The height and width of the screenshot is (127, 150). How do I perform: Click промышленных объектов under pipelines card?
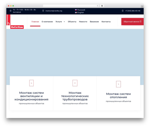point(75,104)
